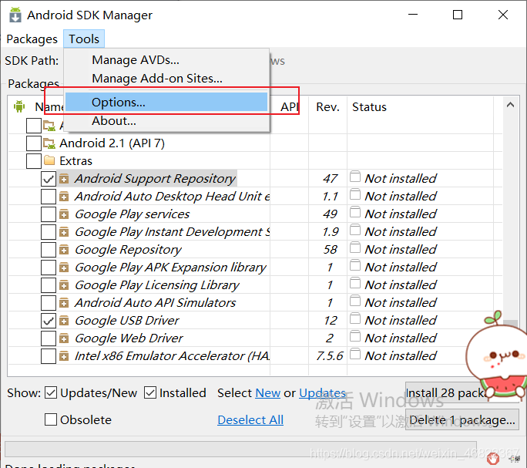Viewport: 527px width, 468px height.
Task: Click the Updates selection link
Action: [x=322, y=393]
